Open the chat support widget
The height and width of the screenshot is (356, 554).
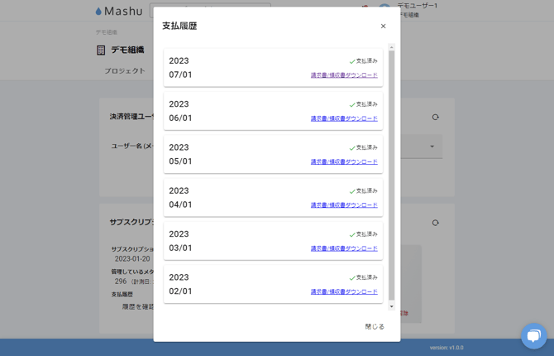point(533,335)
